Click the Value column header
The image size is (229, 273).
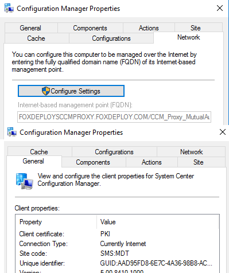pyautogui.click(x=157, y=222)
